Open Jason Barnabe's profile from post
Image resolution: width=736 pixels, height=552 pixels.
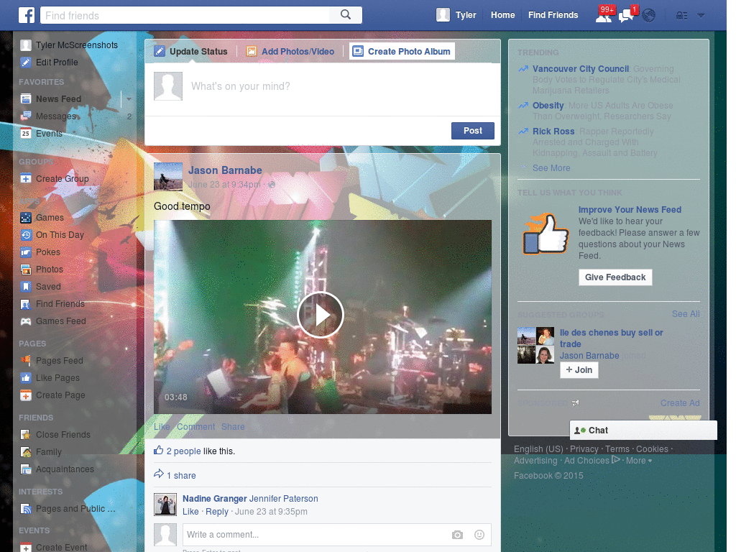point(225,170)
